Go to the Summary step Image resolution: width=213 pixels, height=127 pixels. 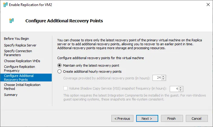click(11, 95)
